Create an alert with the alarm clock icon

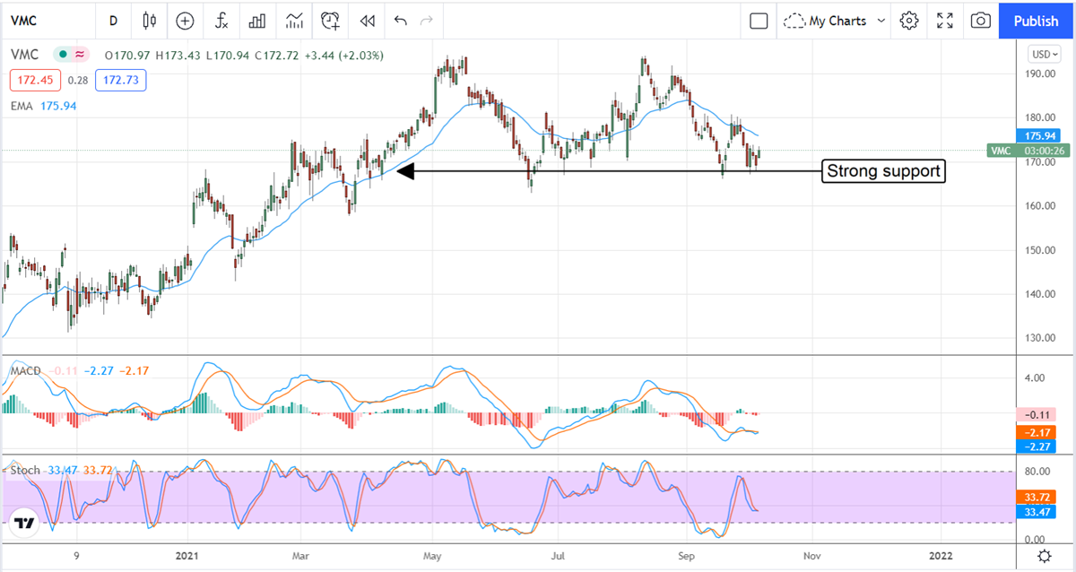[332, 20]
